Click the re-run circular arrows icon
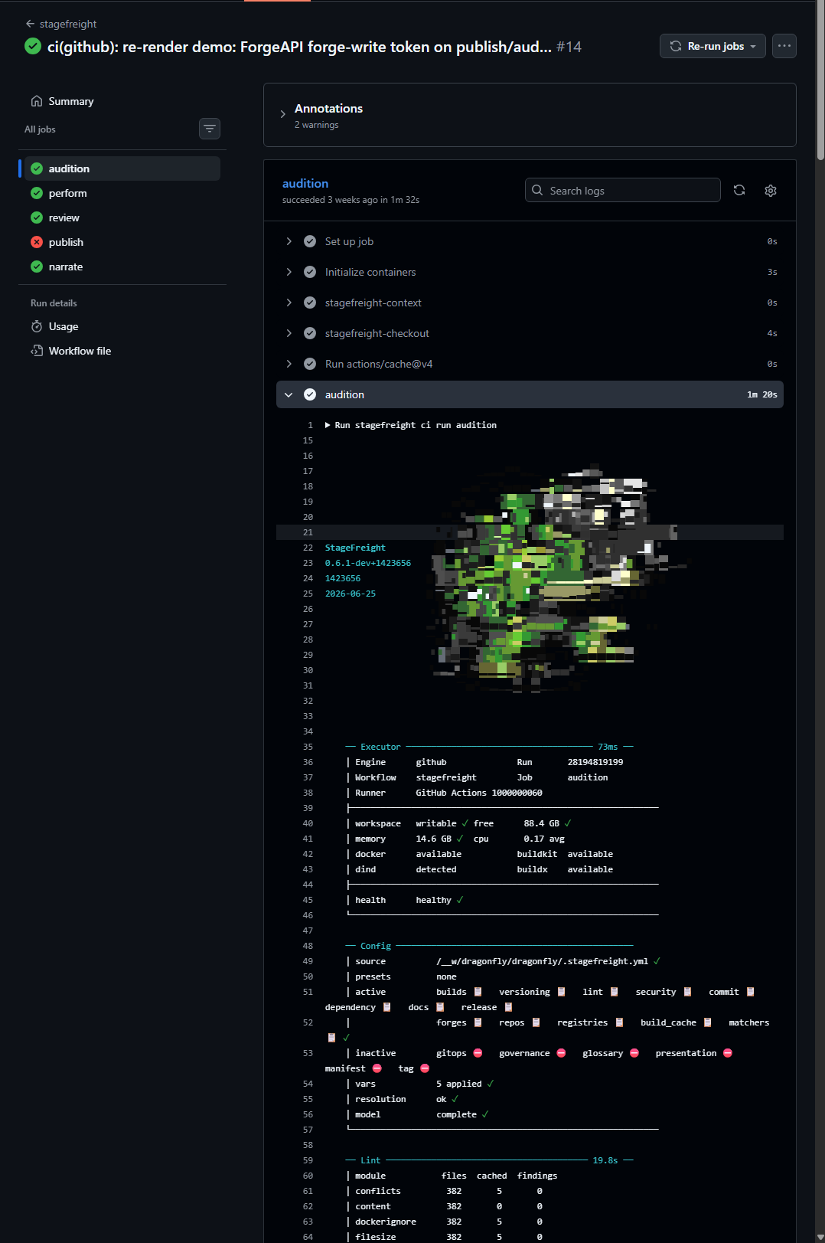The image size is (825, 1243). (676, 46)
